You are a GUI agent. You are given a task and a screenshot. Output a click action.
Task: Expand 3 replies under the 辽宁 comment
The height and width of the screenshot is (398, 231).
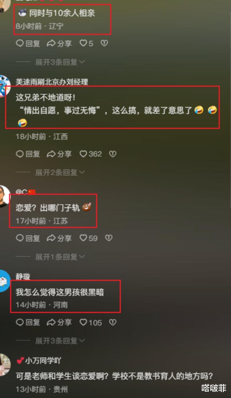[x=60, y=62]
